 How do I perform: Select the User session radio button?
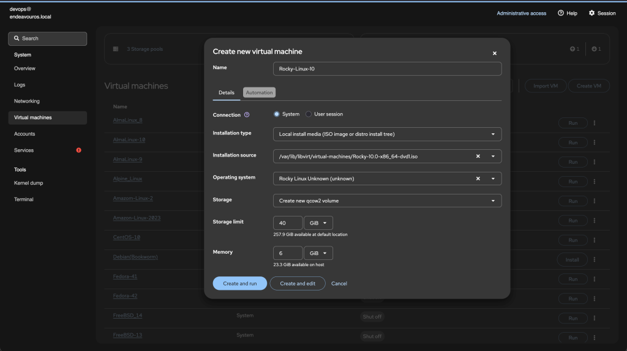(x=309, y=114)
